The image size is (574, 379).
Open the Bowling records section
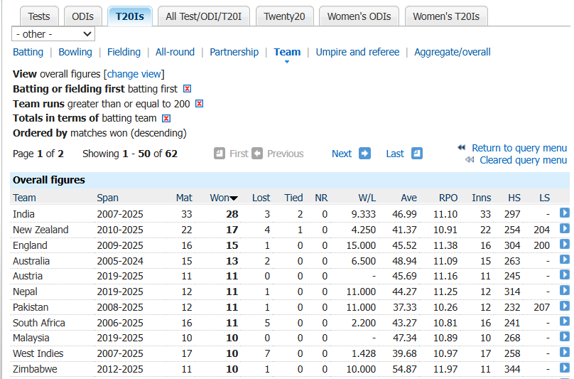coord(75,52)
